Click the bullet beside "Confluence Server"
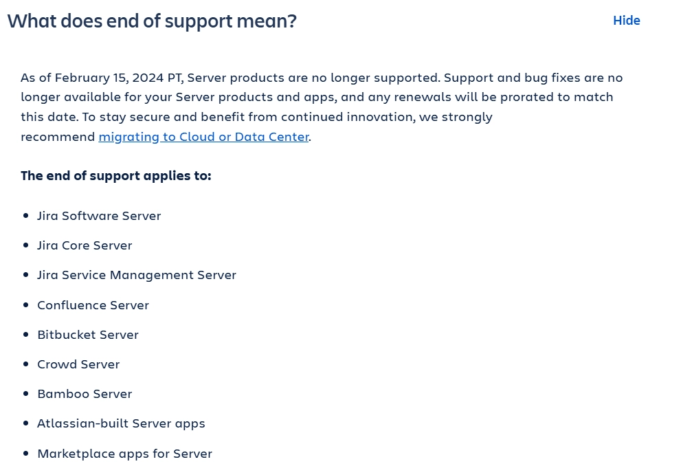The image size is (694, 466). coord(26,304)
